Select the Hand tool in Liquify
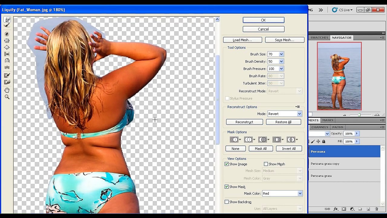Viewport: 387px width, 218px height. (7, 90)
